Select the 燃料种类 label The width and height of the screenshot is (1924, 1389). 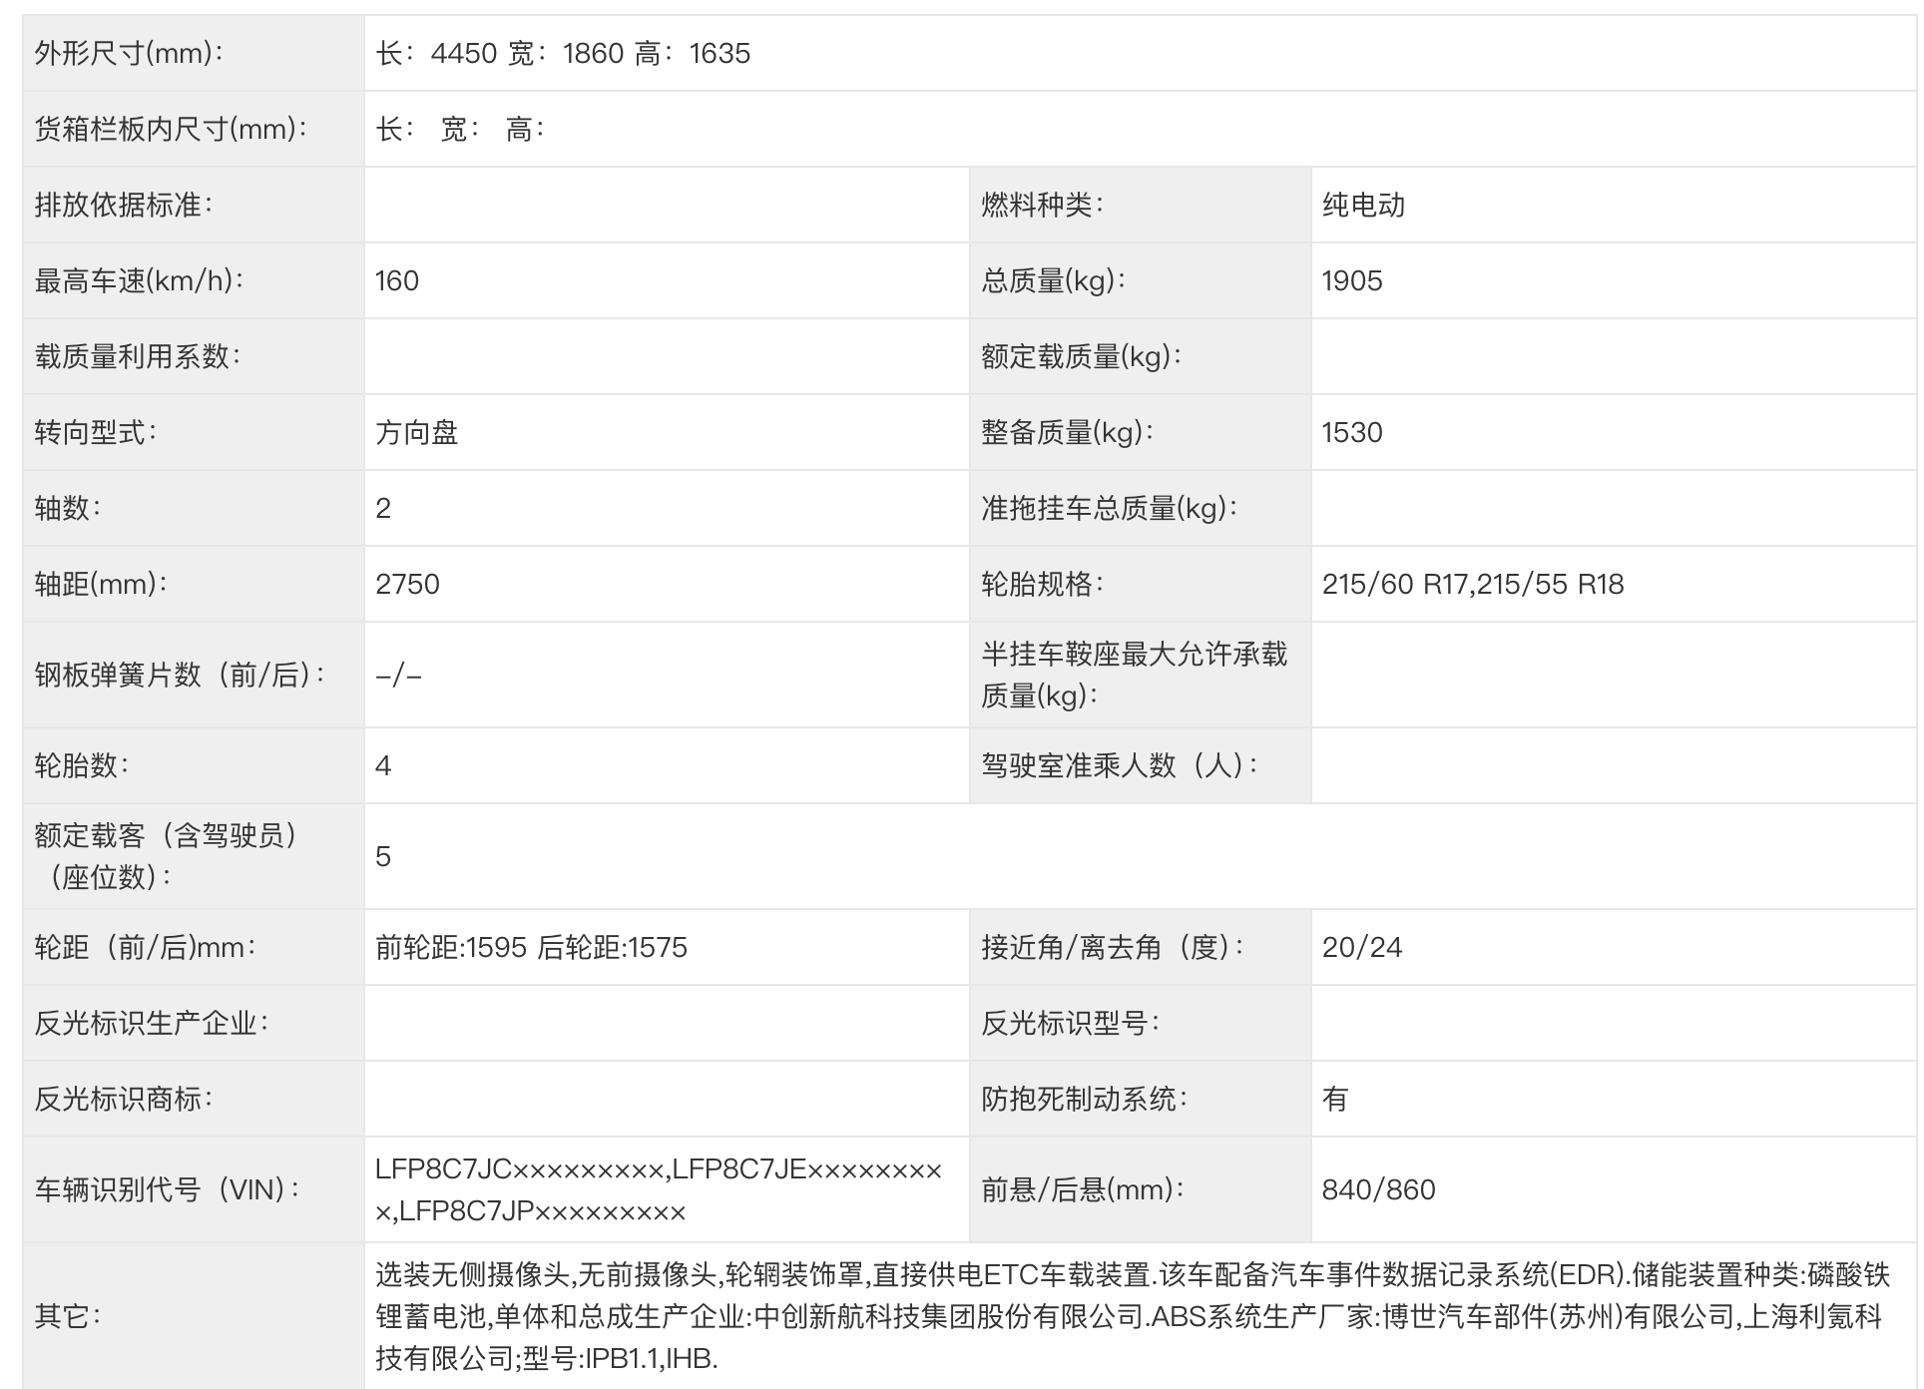pos(1042,205)
